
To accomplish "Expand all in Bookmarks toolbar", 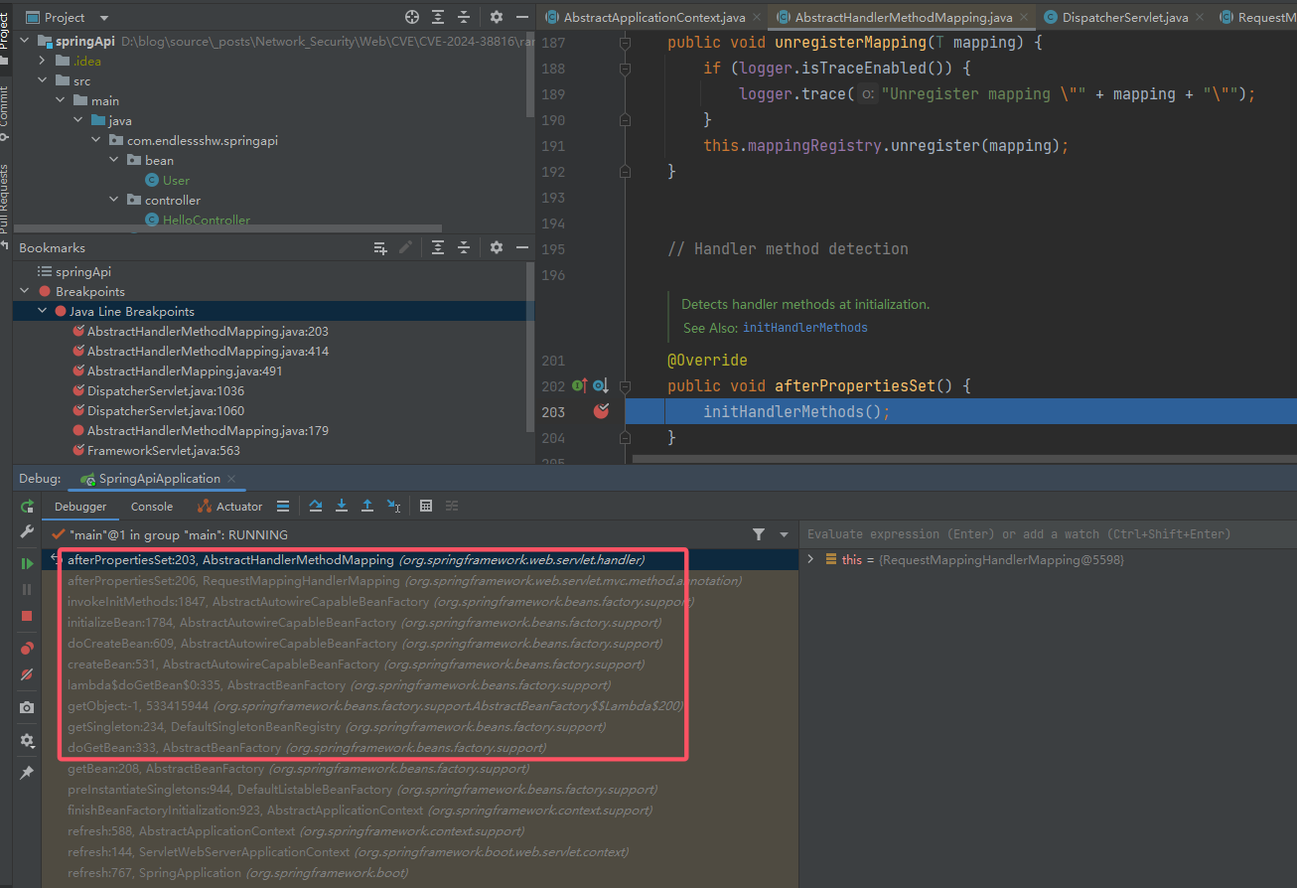I will point(438,247).
